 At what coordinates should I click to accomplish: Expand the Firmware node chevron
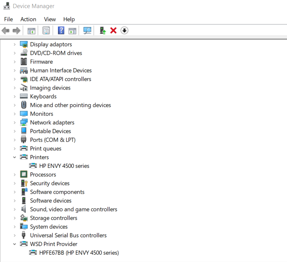tap(15, 62)
